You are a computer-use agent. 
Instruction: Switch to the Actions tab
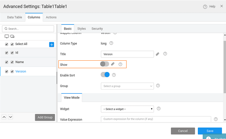pyautogui.click(x=51, y=17)
